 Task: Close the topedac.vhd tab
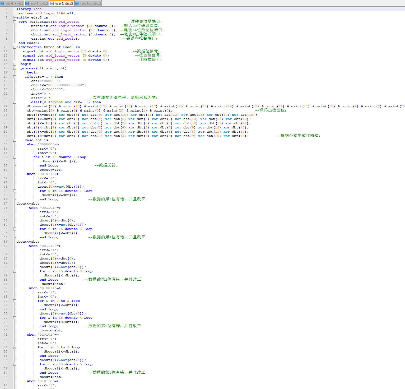[x=99, y=3]
